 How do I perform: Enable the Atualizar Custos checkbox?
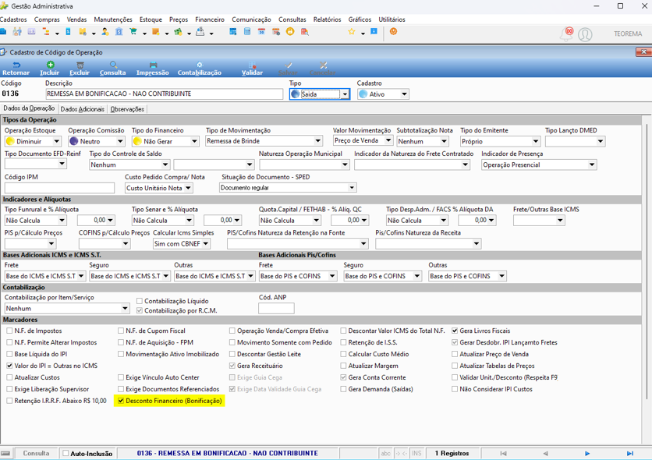point(9,377)
